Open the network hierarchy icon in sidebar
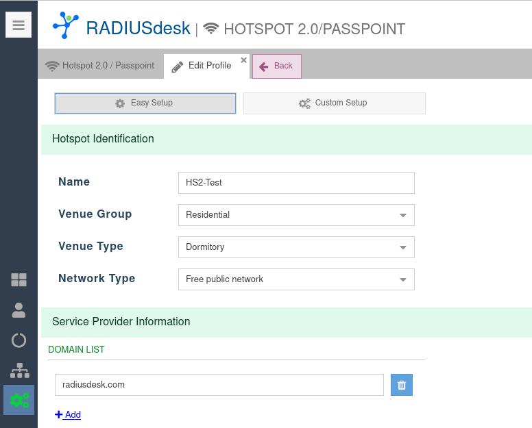The image size is (532, 428). tap(19, 370)
